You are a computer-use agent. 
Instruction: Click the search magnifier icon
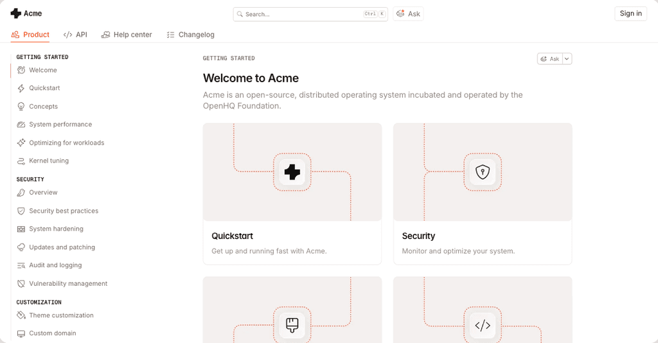240,14
